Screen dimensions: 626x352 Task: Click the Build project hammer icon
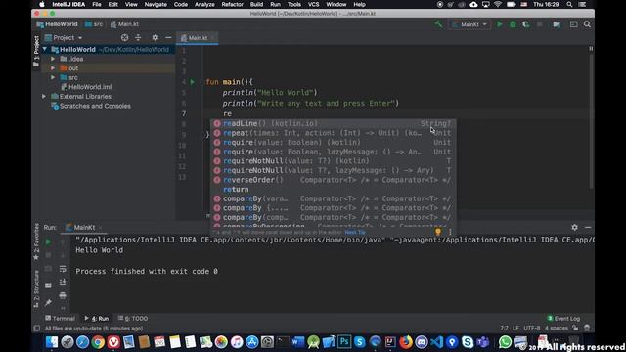click(x=438, y=24)
